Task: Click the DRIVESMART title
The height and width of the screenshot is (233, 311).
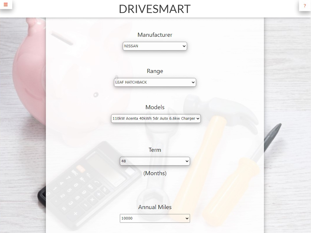Action: [155, 9]
